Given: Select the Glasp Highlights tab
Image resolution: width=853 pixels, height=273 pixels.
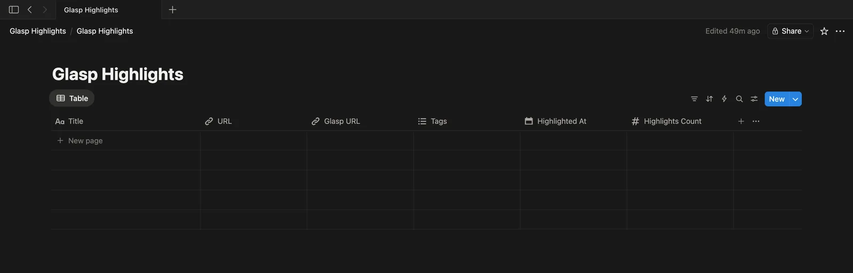Looking at the screenshot, I should coord(108,10).
